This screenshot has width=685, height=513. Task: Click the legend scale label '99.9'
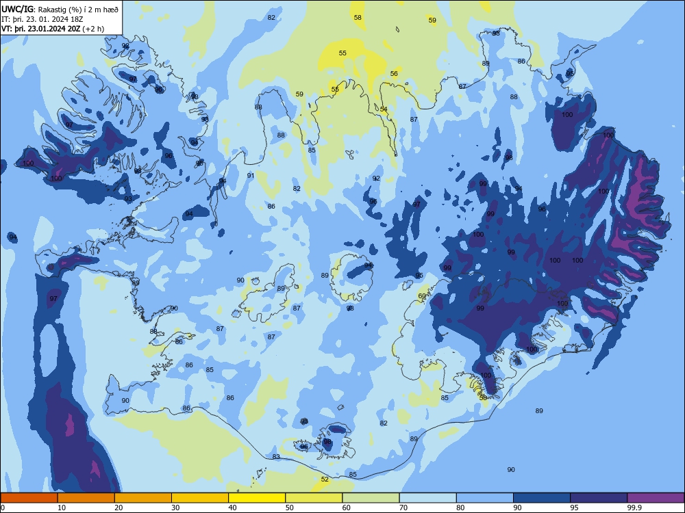point(634,508)
